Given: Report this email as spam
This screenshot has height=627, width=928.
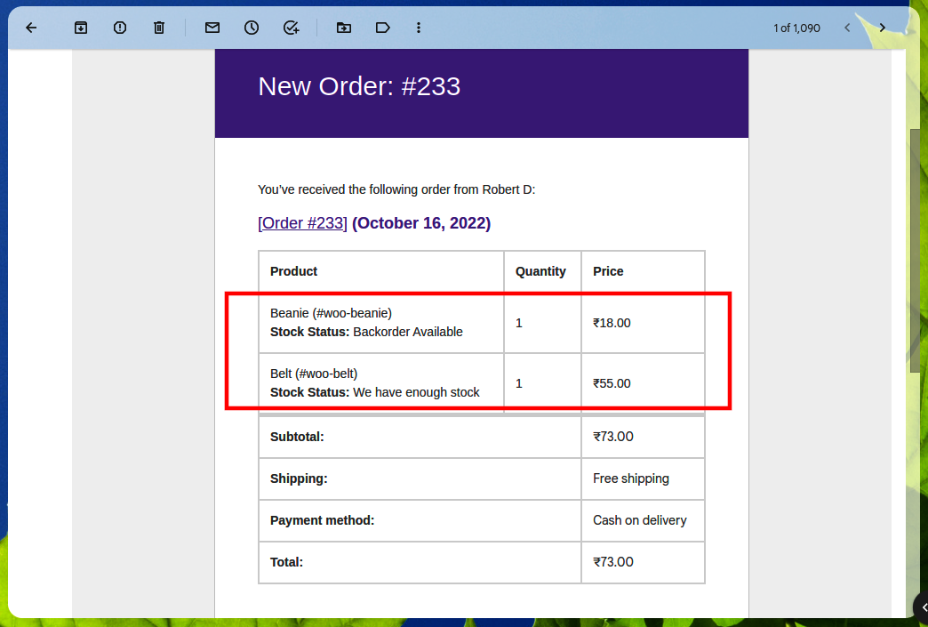Looking at the screenshot, I should [120, 28].
